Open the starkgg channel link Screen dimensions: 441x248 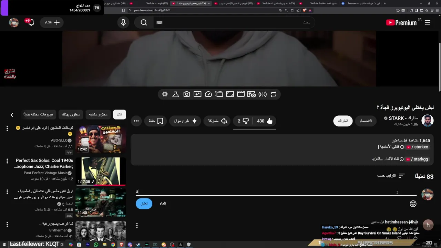click(417, 159)
